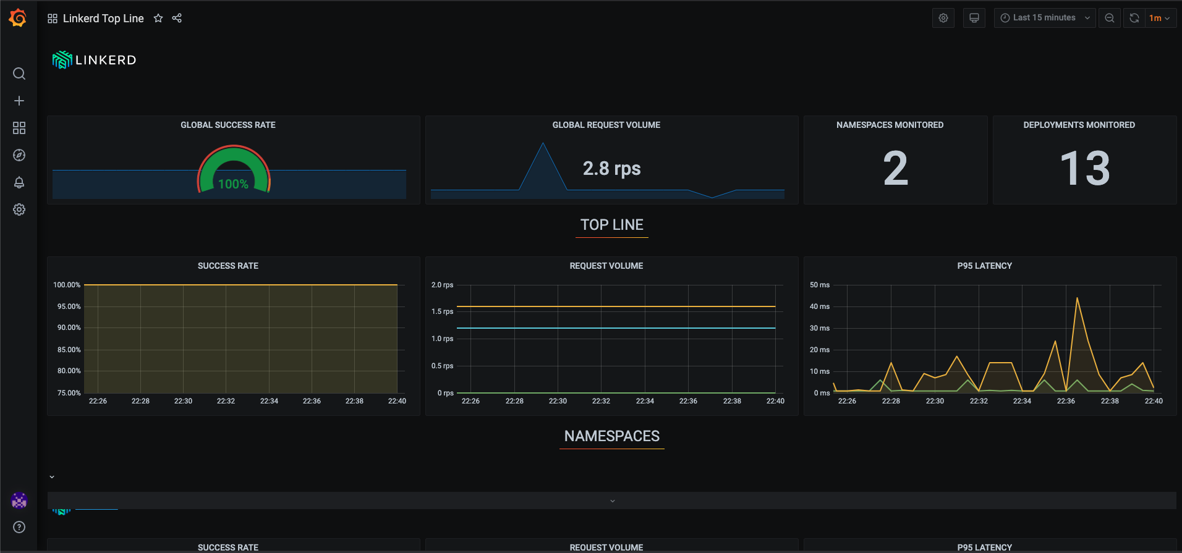
Task: Open the 1m refresh interval dropdown
Action: pos(1160,18)
